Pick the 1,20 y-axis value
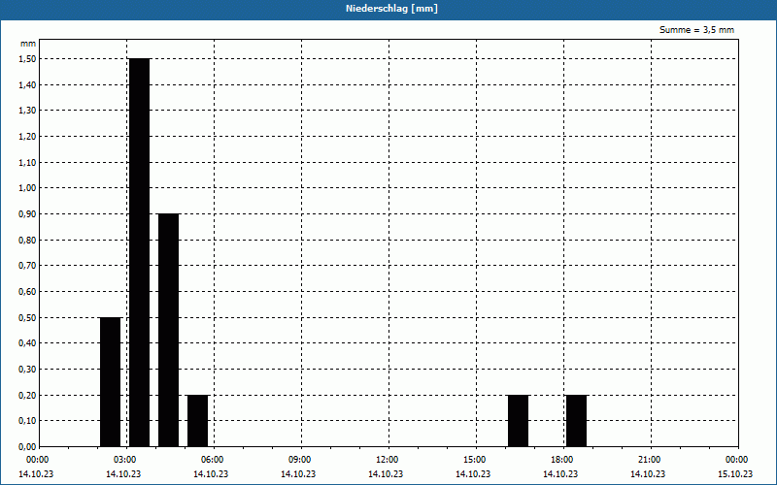This screenshot has width=777, height=485. click(x=27, y=136)
